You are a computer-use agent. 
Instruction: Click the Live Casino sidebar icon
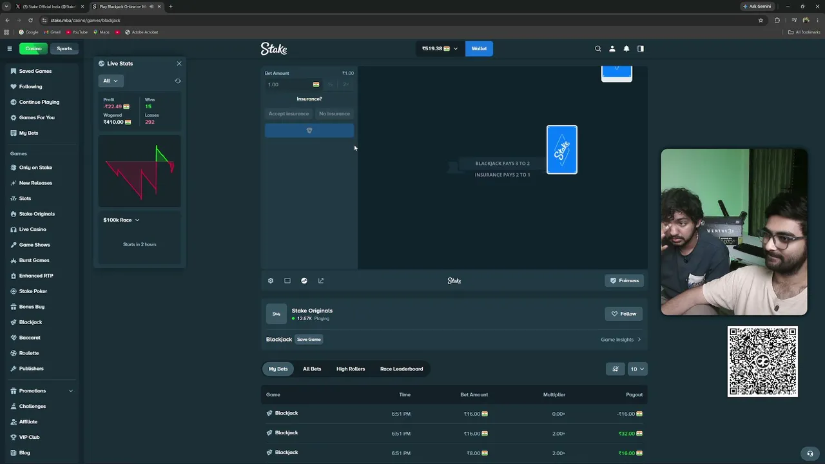pyautogui.click(x=14, y=229)
